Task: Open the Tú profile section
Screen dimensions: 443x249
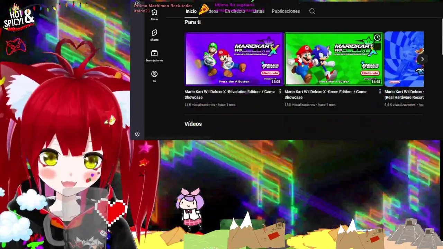Action: click(154, 76)
